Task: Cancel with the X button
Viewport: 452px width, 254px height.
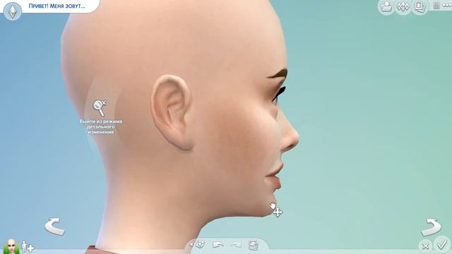Action: tap(425, 246)
